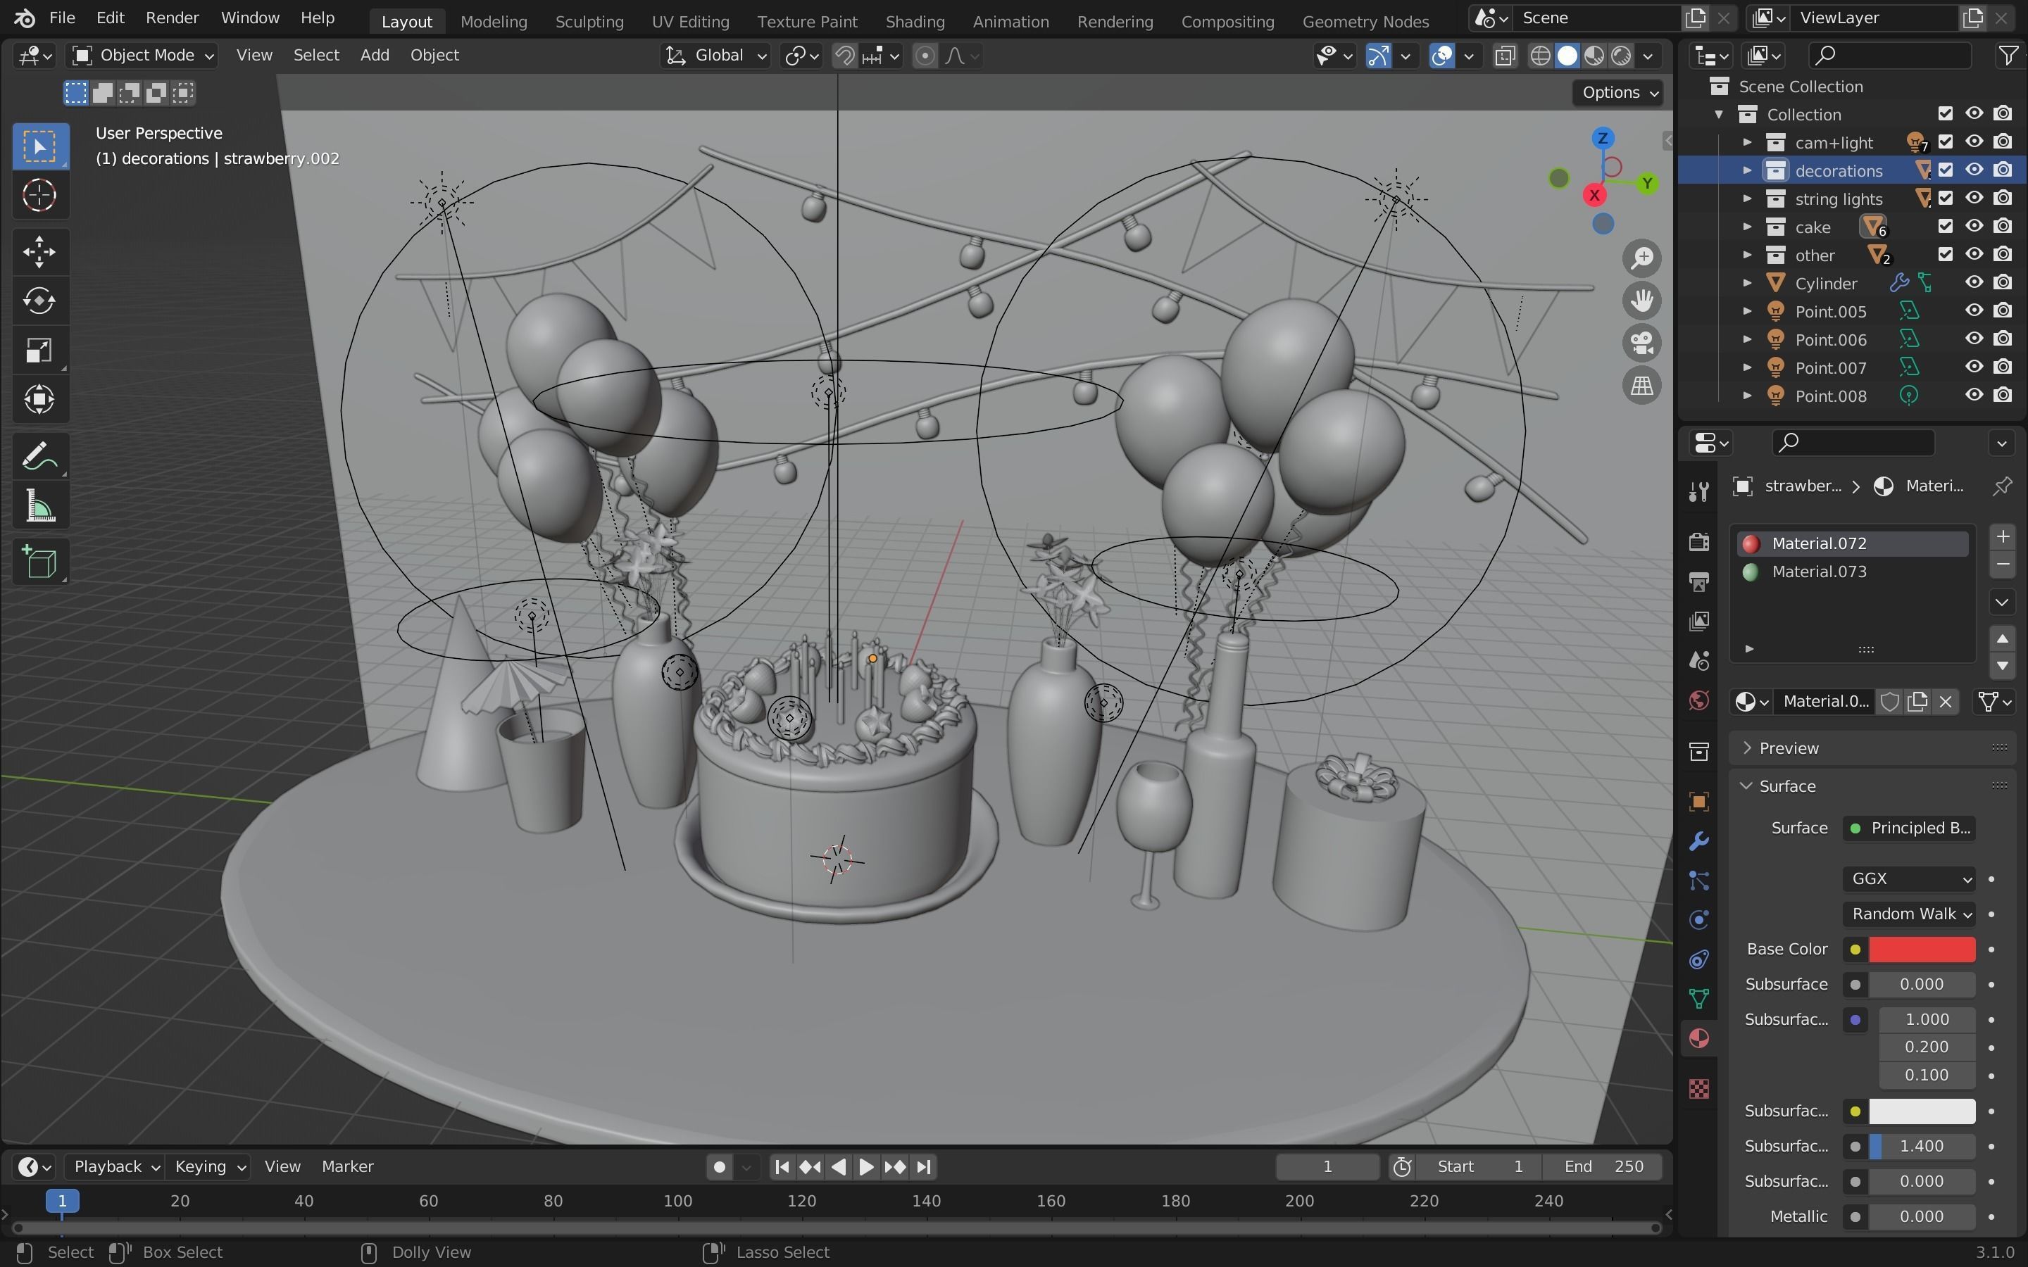Open Render properties tab
This screenshot has width=2028, height=1267.
click(x=1698, y=541)
